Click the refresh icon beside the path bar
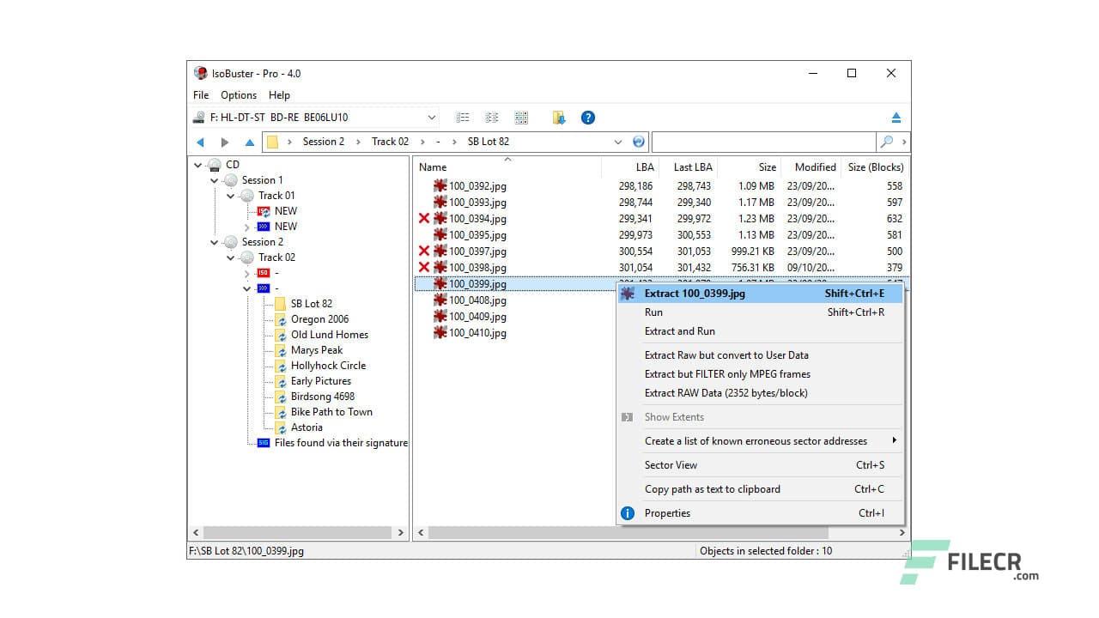The width and height of the screenshot is (1099, 618). tap(638, 141)
